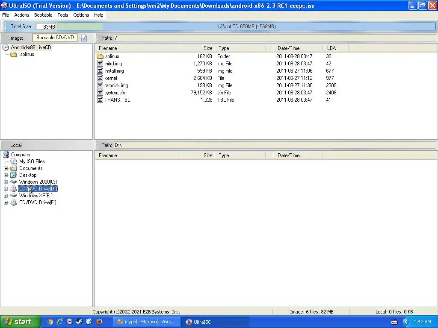Launch Google Chrome from quick launch
The width and height of the screenshot is (438, 328).
pyautogui.click(x=50, y=322)
